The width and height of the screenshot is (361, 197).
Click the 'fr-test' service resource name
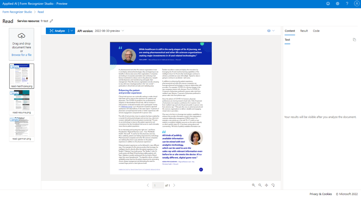(x=44, y=21)
